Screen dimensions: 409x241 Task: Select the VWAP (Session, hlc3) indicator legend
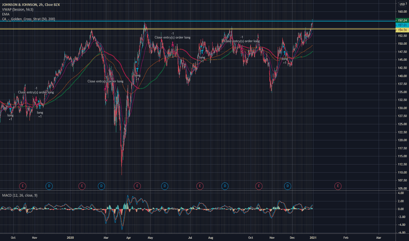18,9
